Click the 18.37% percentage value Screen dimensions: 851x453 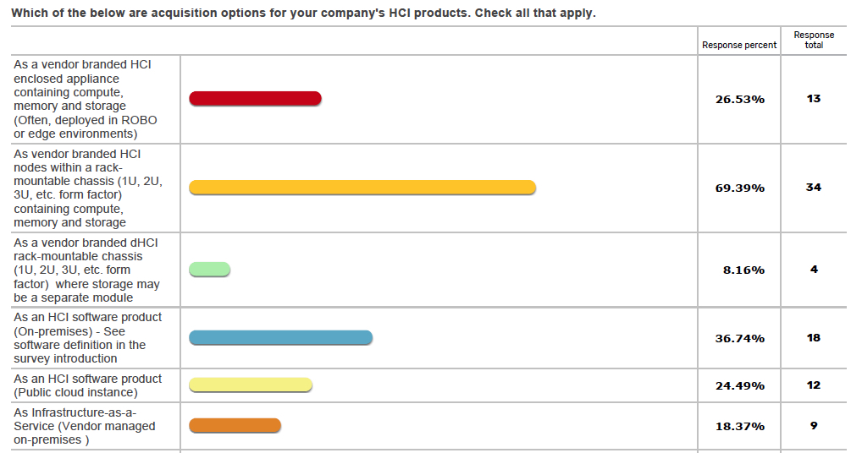pyautogui.click(x=740, y=427)
